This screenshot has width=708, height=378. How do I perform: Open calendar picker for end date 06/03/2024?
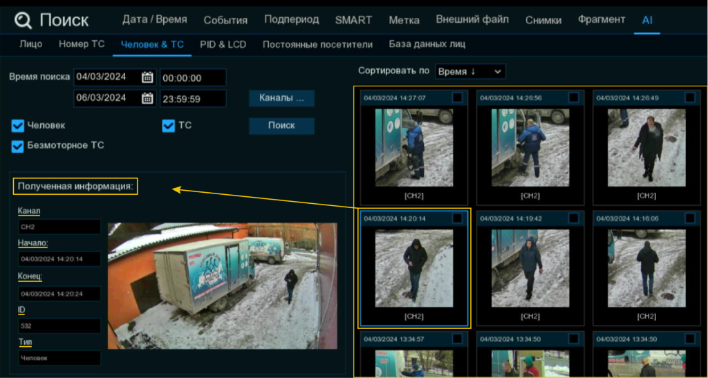point(147,98)
